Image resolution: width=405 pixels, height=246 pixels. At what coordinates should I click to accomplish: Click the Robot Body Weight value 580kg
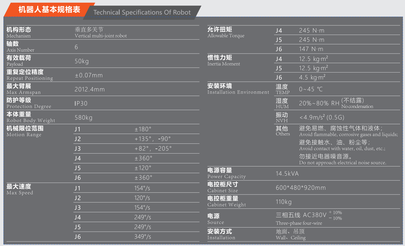point(83,118)
